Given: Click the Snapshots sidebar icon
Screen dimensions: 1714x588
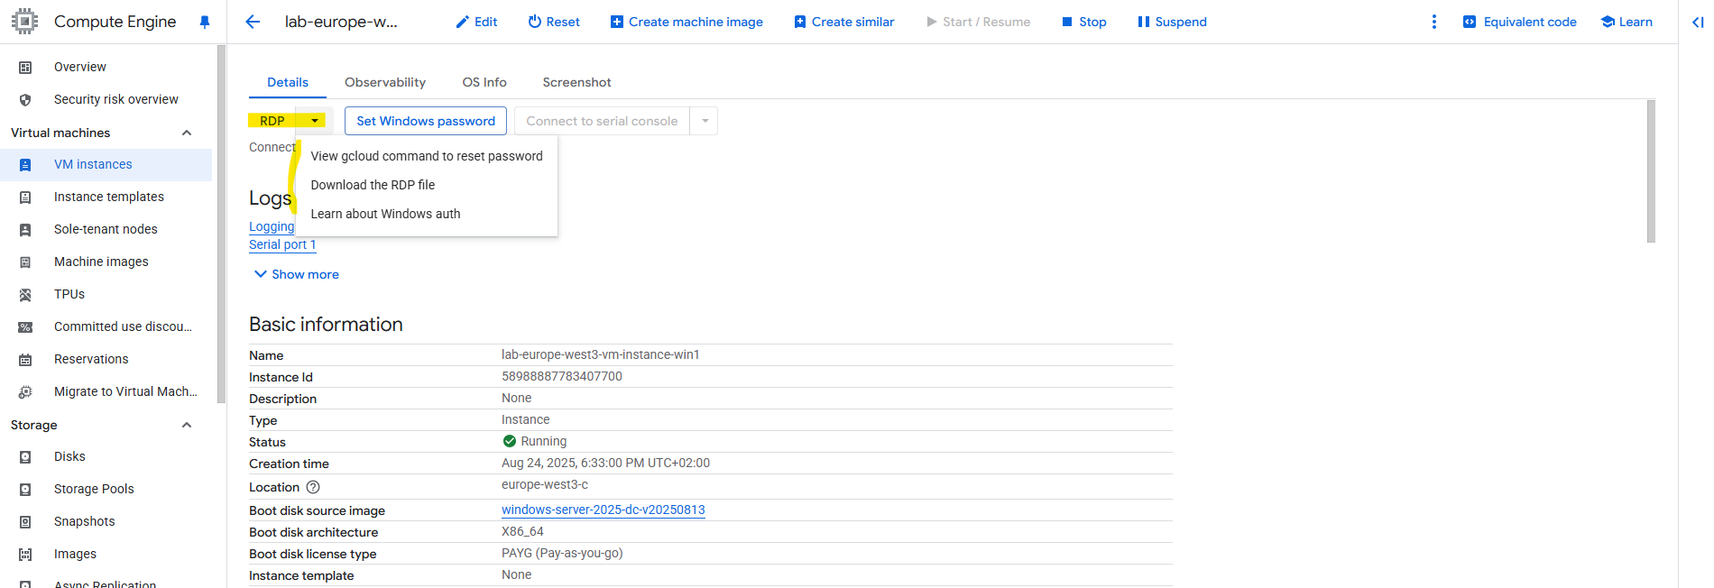Looking at the screenshot, I should point(25,521).
